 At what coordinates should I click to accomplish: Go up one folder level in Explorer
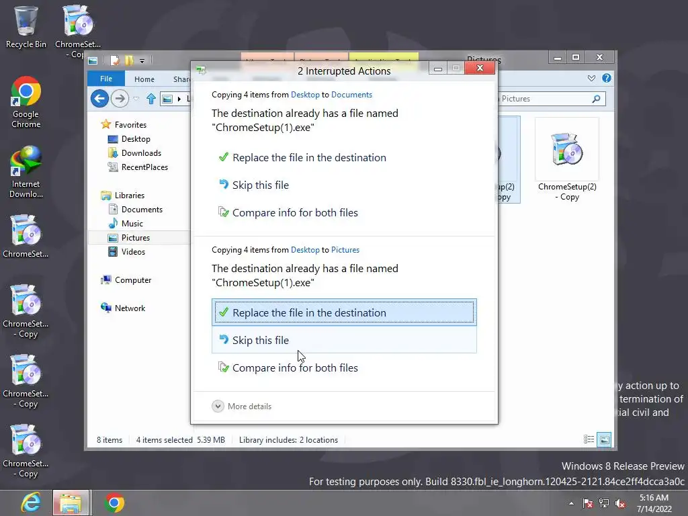(x=151, y=99)
